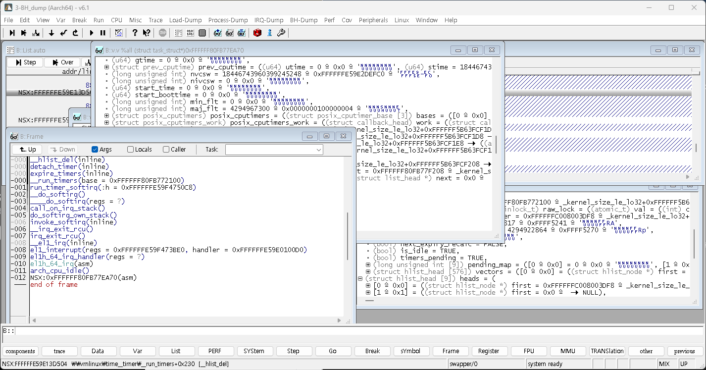
Task: Click the Go (play) toolbar icon
Action: (92, 33)
